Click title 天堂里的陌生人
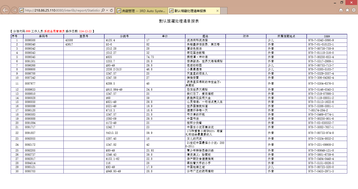Image resolution: width=358 pixels, height=189 pixels. [x=197, y=74]
